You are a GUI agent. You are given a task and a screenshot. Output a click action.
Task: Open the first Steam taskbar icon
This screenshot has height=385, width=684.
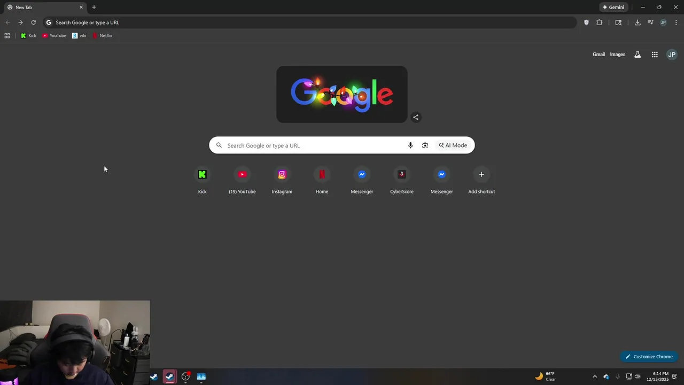[x=154, y=376]
